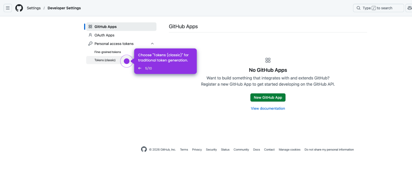Open the Status footer link
412x182 pixels.
pyautogui.click(x=225, y=149)
